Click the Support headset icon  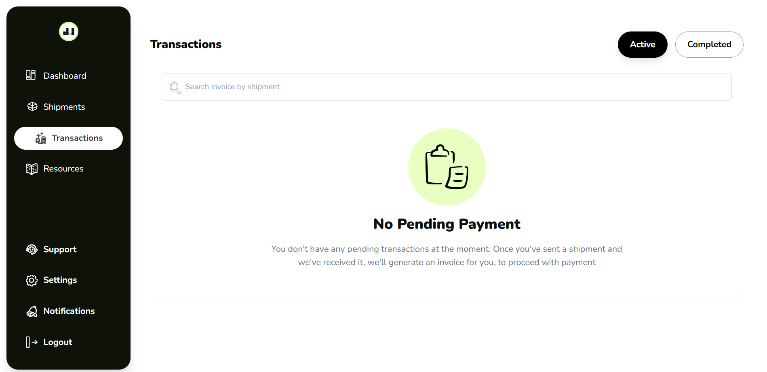32,249
